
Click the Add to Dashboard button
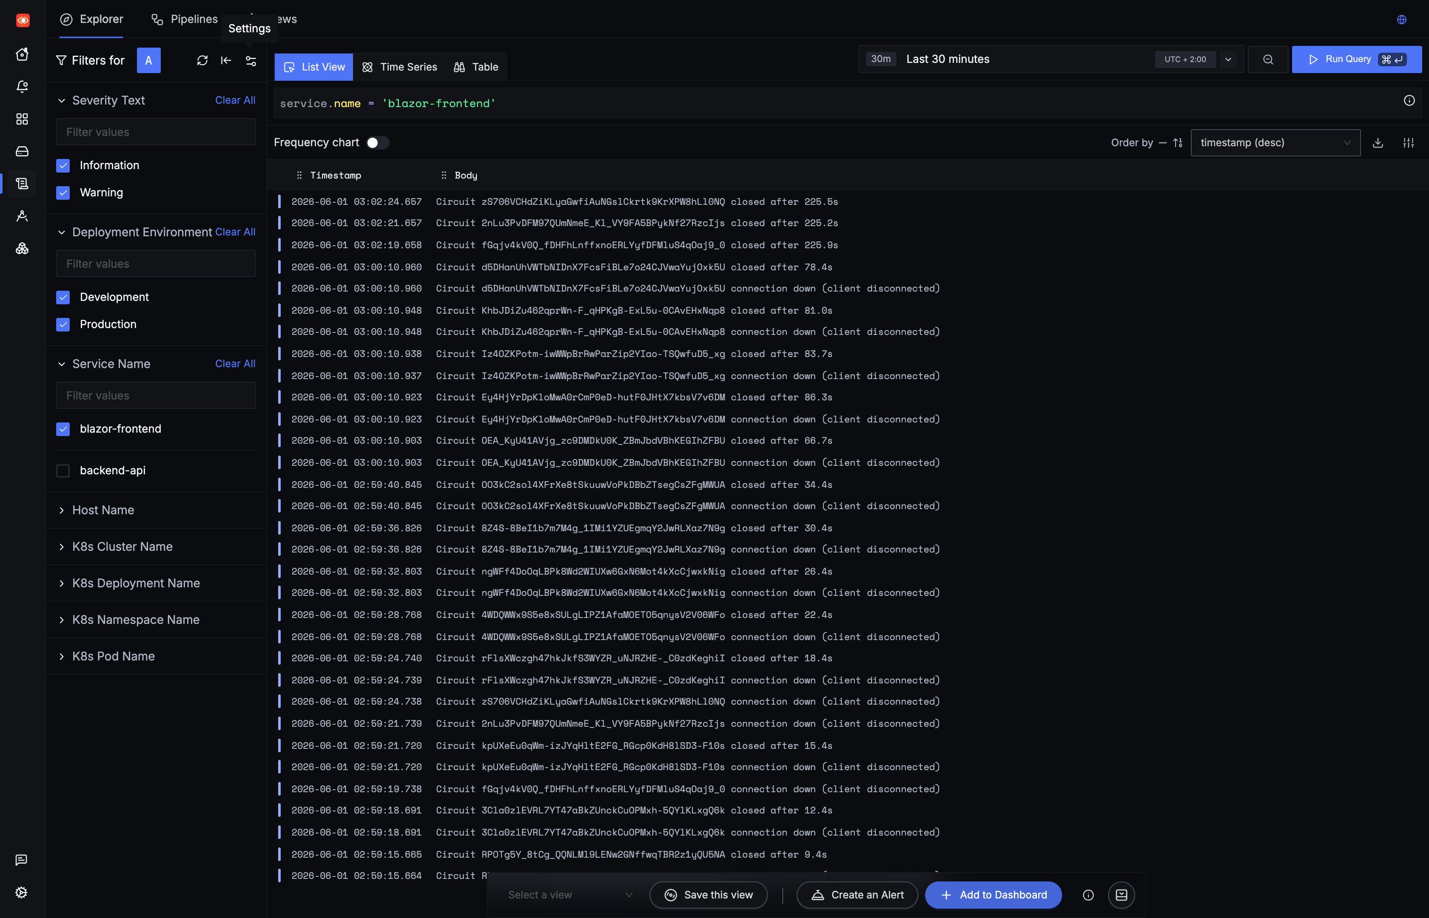coord(993,895)
